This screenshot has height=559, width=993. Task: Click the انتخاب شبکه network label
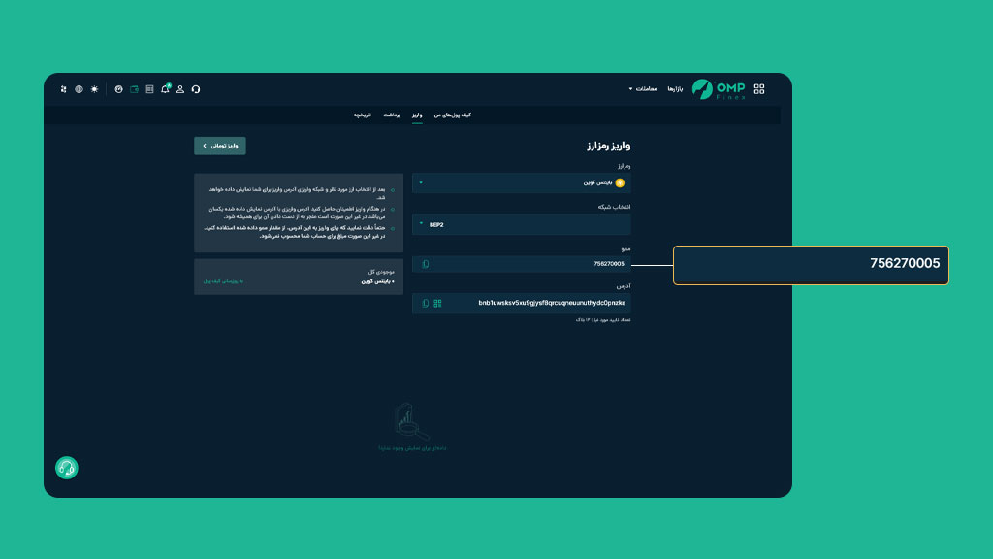click(614, 207)
